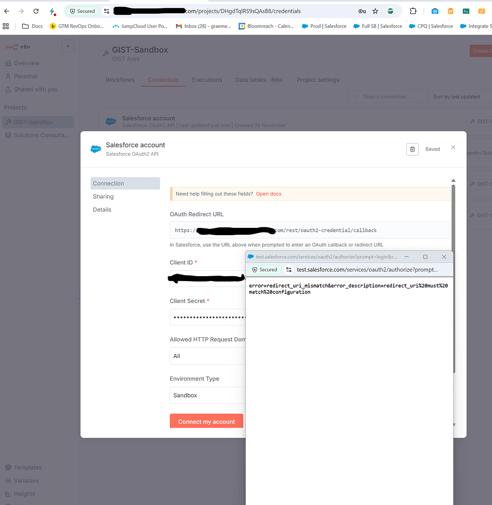Select the Sharing tab in the dialog
Image resolution: width=492 pixels, height=505 pixels.
[x=103, y=196]
